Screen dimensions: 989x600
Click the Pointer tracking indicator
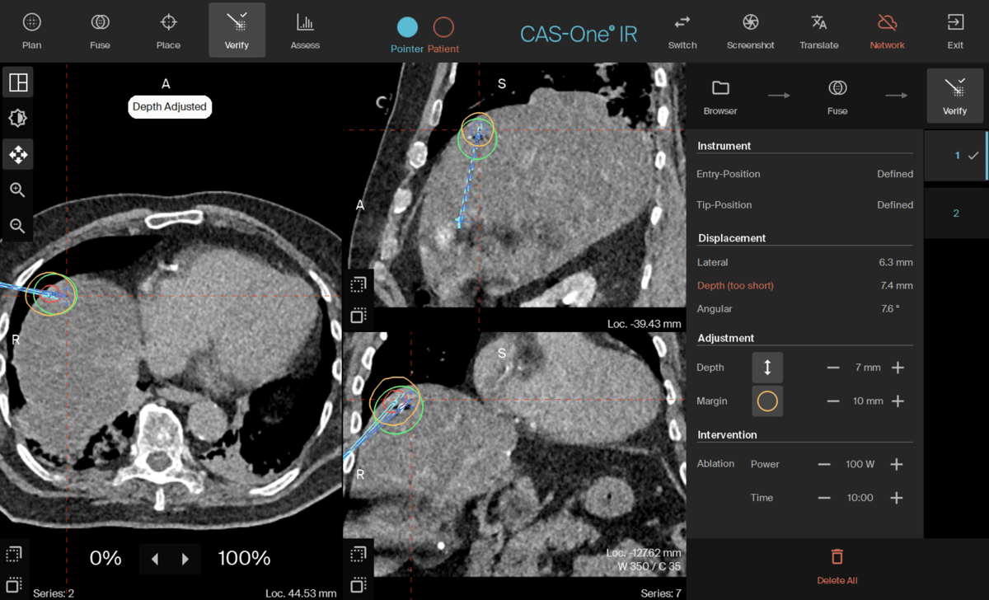[x=407, y=34]
